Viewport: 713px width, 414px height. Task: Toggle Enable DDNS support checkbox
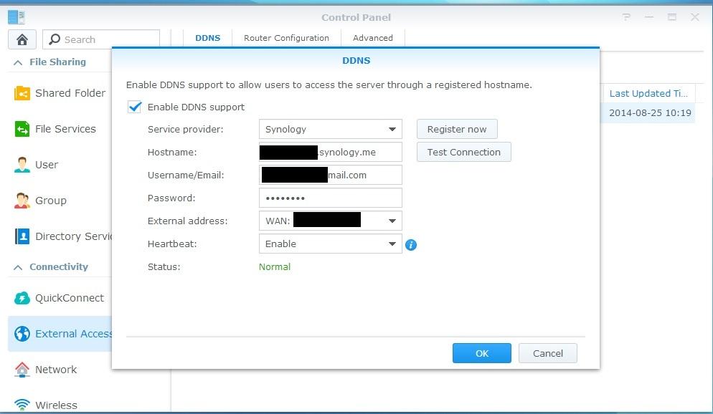tap(134, 107)
